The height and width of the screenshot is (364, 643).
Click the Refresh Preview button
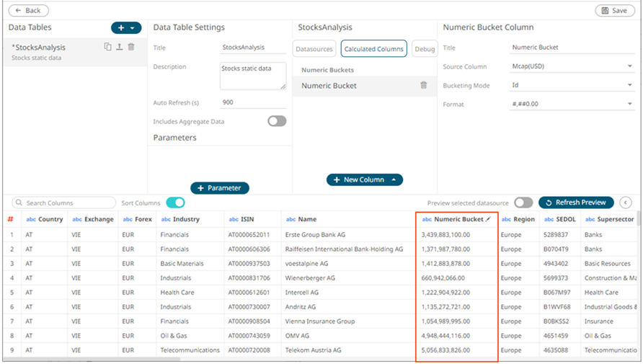click(x=576, y=203)
